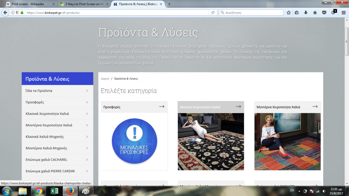Open File Explorer from the taskbar

pyautogui.click(x=23, y=191)
